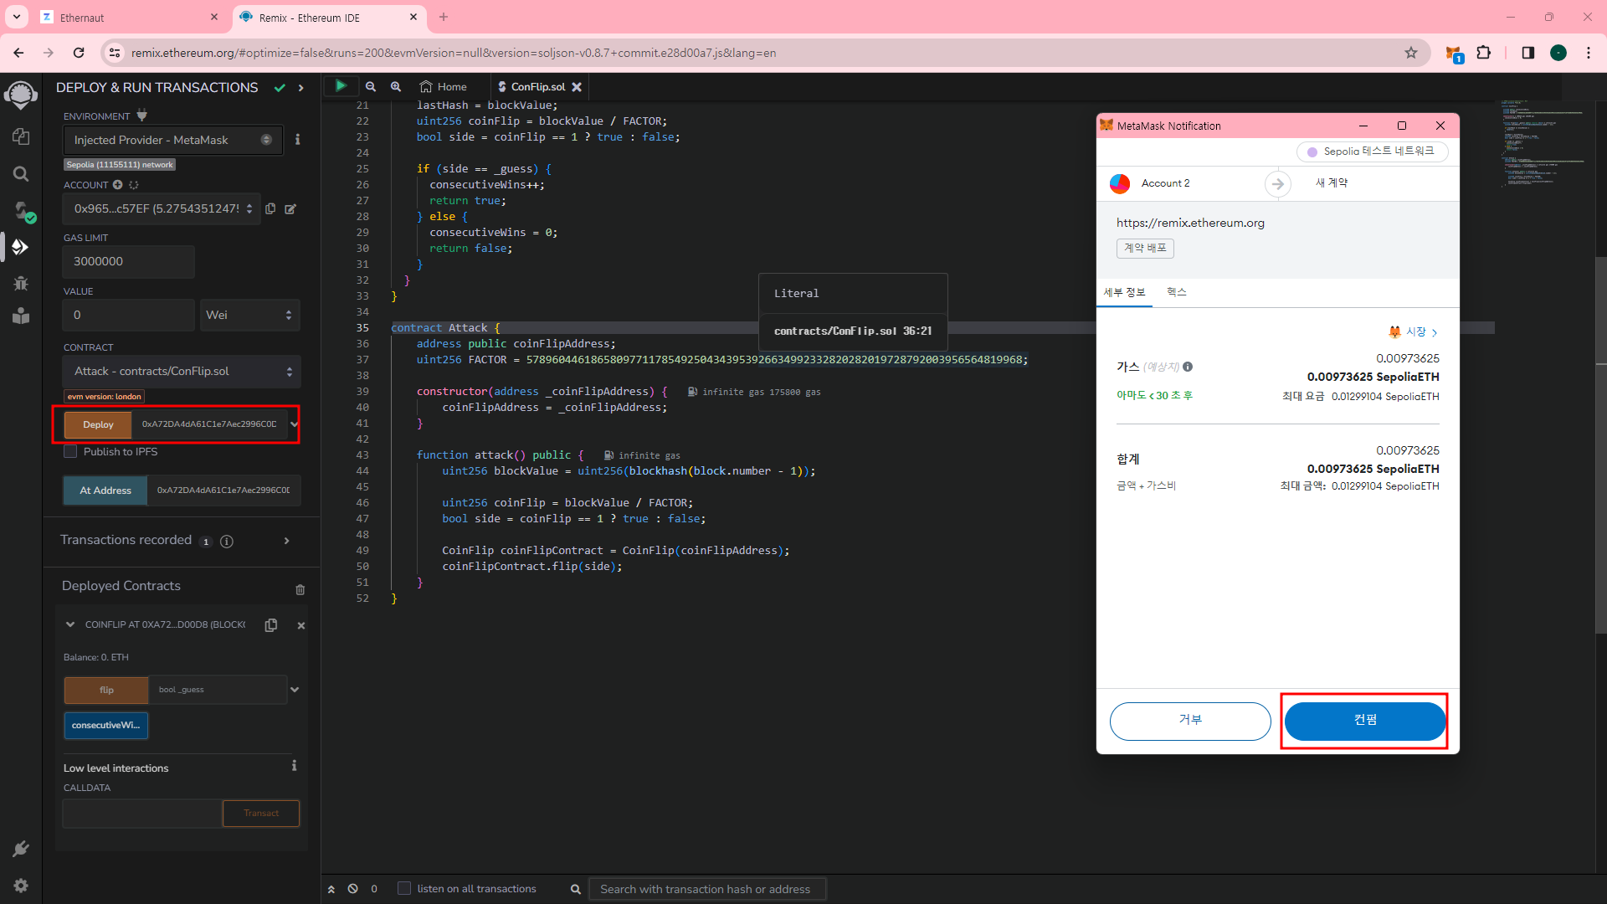1607x904 pixels.
Task: Open transactions recorded info icon
Action: (227, 542)
